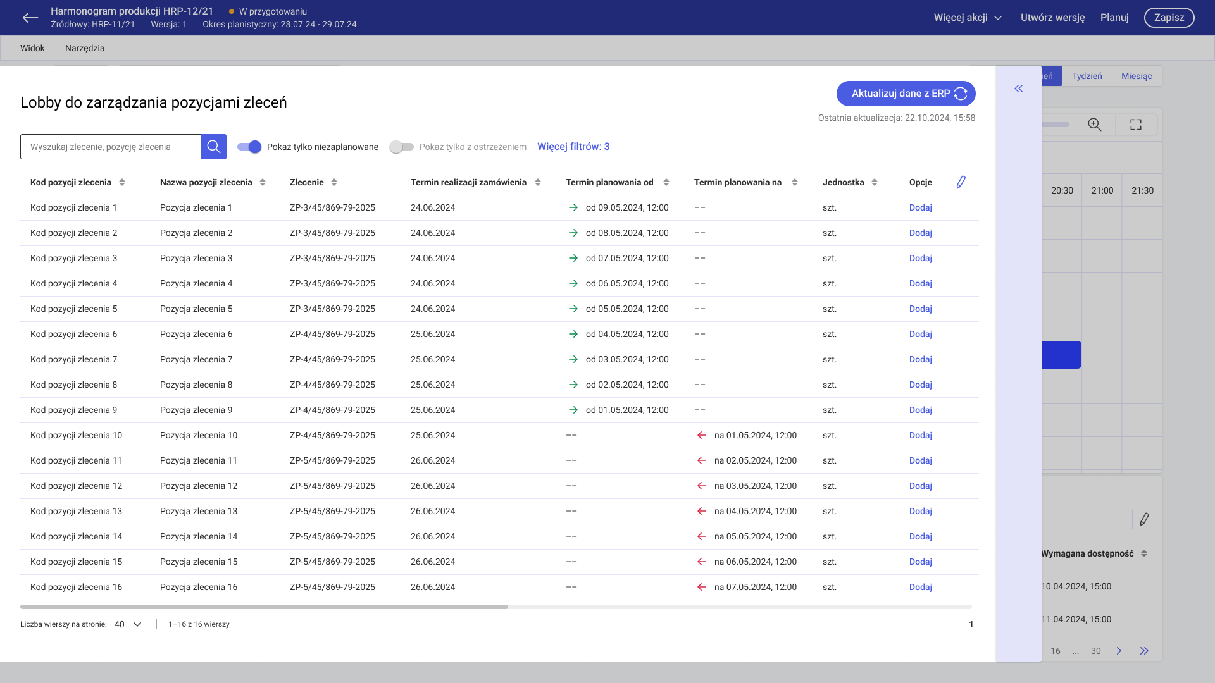Toggle fullscreen view icon
Image resolution: width=1215 pixels, height=683 pixels.
1136,125
